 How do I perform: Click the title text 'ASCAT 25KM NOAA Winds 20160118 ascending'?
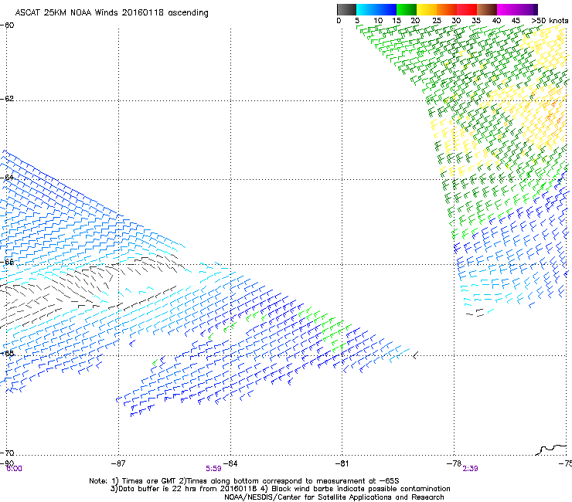tap(111, 13)
